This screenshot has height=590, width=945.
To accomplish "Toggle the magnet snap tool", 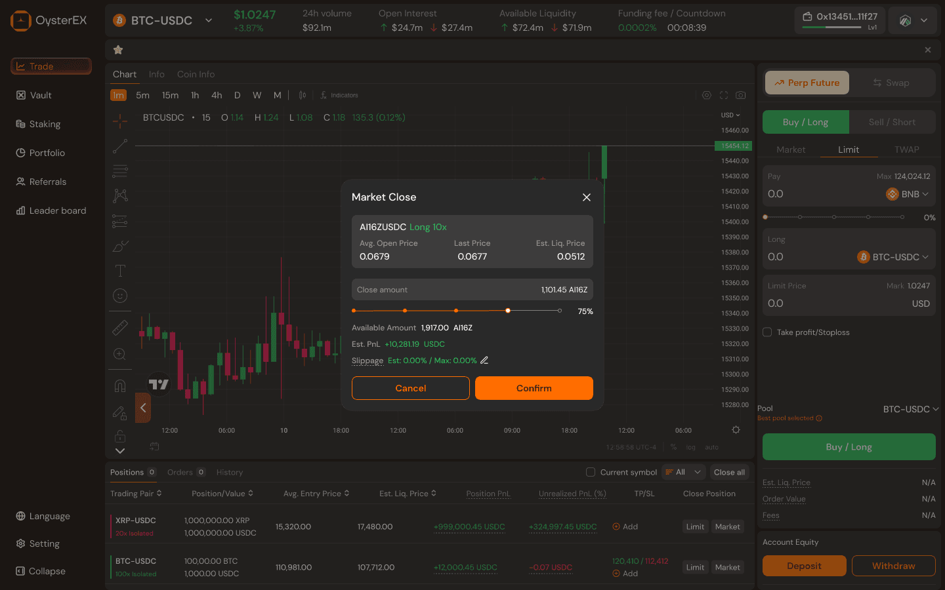I will tap(120, 385).
